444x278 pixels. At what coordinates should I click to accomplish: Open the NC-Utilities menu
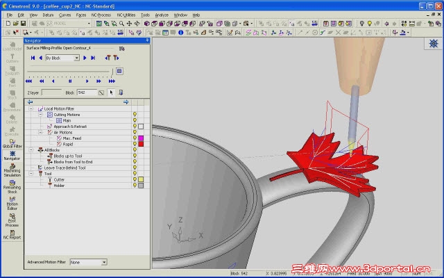(126, 15)
